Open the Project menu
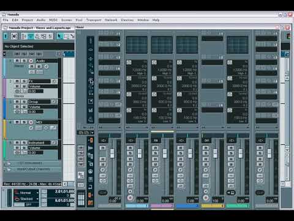Screen dimensions: 294x221 [x=28, y=20]
